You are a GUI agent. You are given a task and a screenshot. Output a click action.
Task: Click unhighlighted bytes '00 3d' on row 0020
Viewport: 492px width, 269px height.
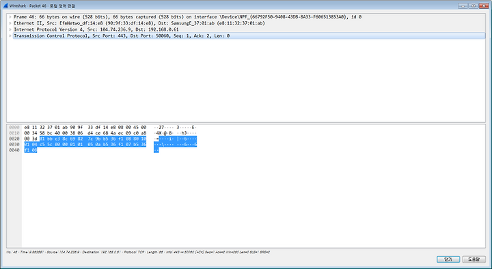[31, 139]
